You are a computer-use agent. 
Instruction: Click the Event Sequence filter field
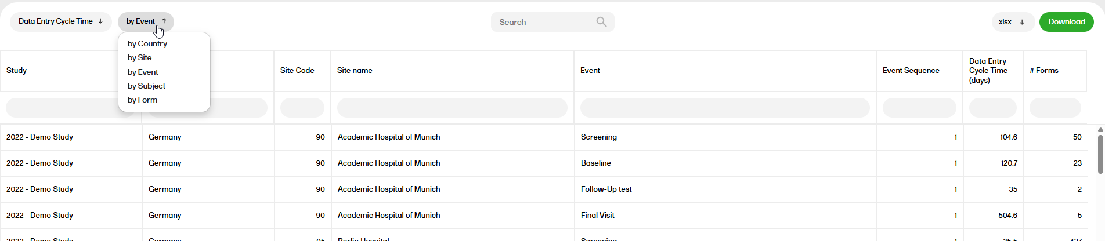click(919, 108)
